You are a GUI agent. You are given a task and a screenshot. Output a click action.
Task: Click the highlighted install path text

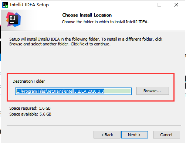click(x=60, y=91)
